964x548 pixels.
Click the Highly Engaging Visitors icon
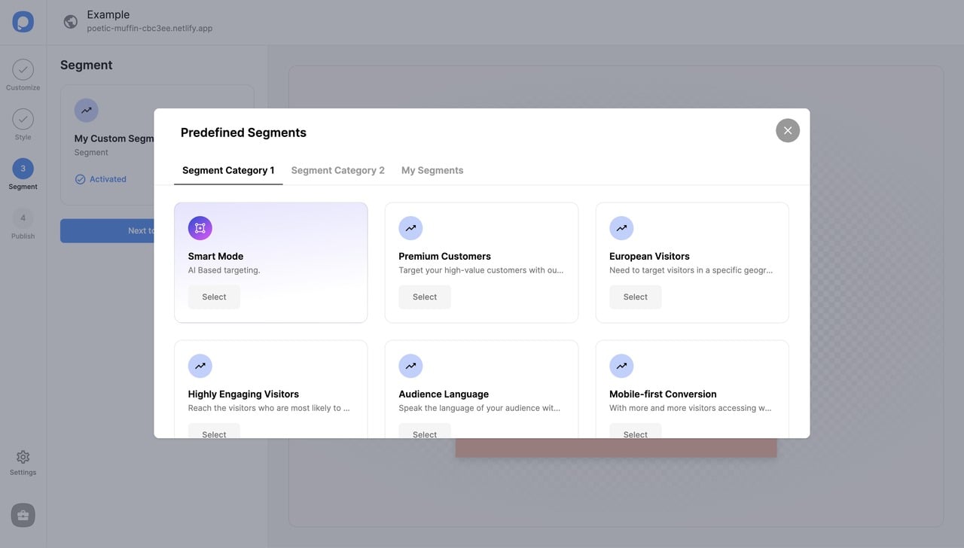tap(200, 366)
